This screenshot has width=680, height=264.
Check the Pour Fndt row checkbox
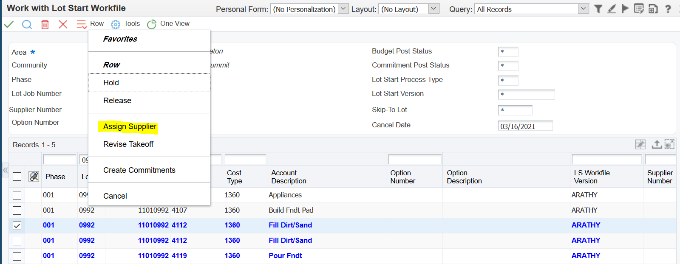pyautogui.click(x=17, y=256)
